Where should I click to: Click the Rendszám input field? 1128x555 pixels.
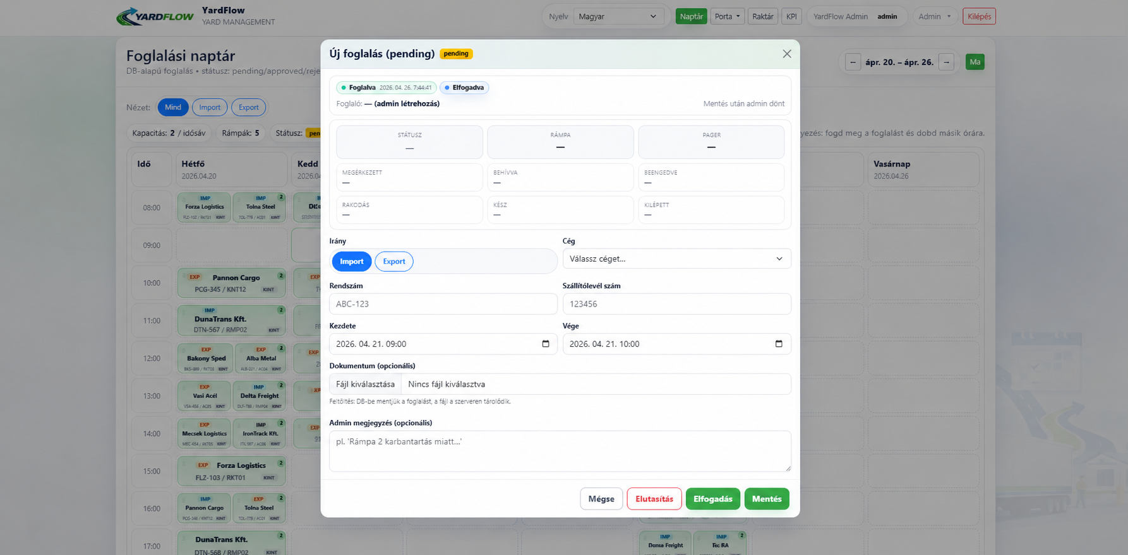pyautogui.click(x=443, y=304)
